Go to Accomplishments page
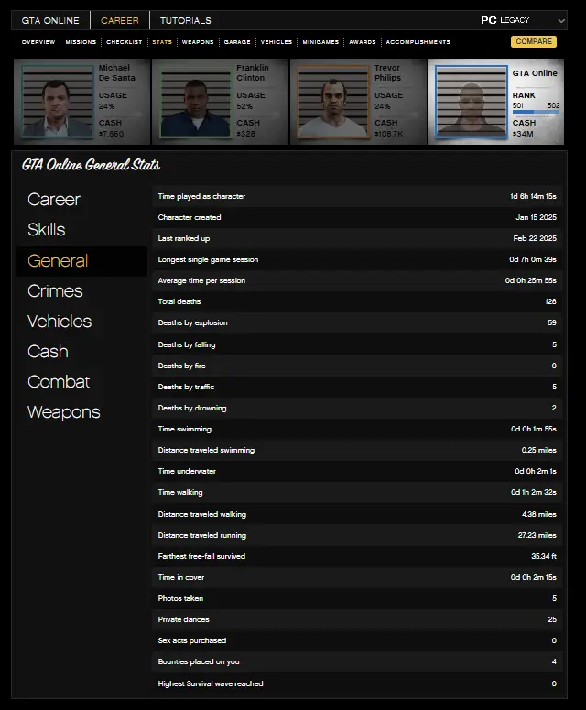The width and height of the screenshot is (586, 710). (x=418, y=42)
